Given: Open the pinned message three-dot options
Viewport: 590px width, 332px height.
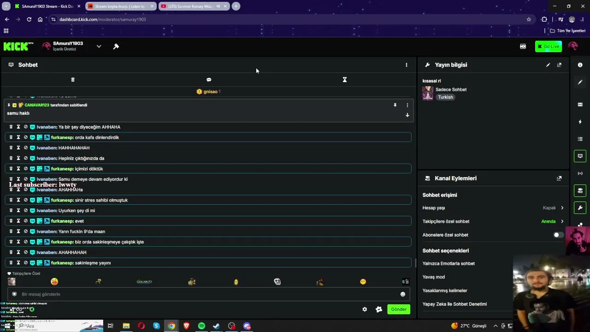Looking at the screenshot, I should [x=407, y=105].
